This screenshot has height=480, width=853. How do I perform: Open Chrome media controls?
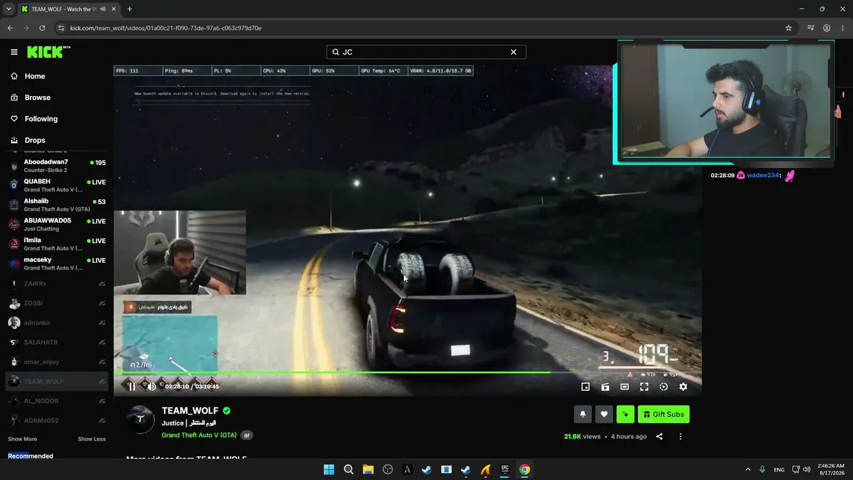pos(810,28)
